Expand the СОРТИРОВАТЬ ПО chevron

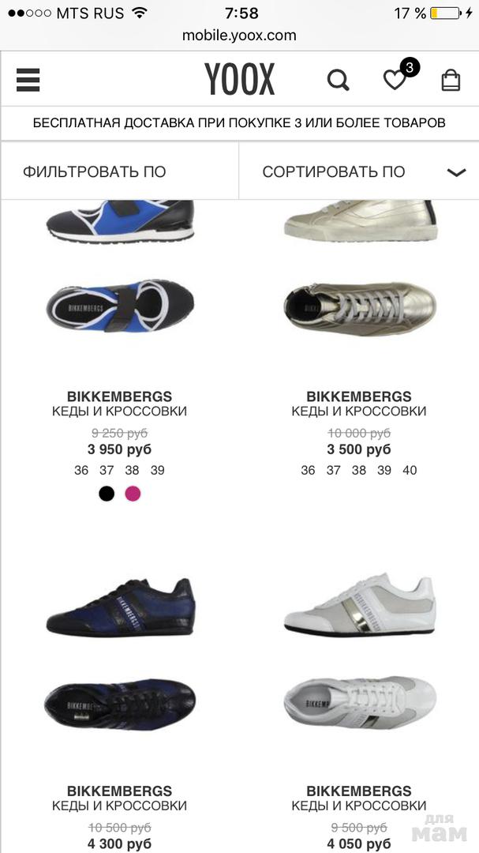tap(456, 172)
